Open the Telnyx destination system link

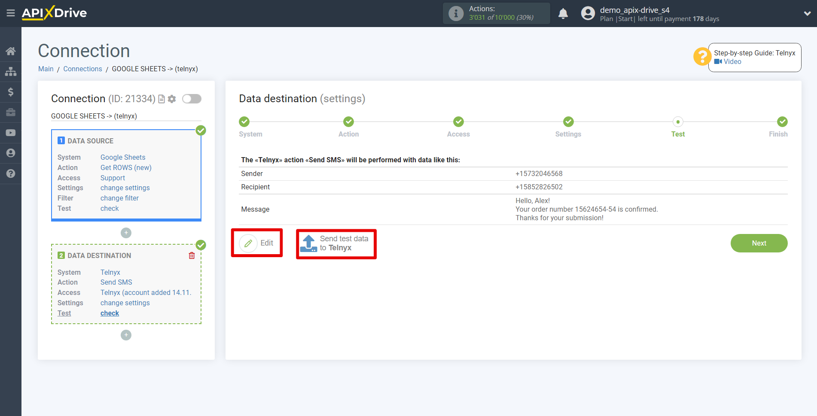tap(110, 272)
